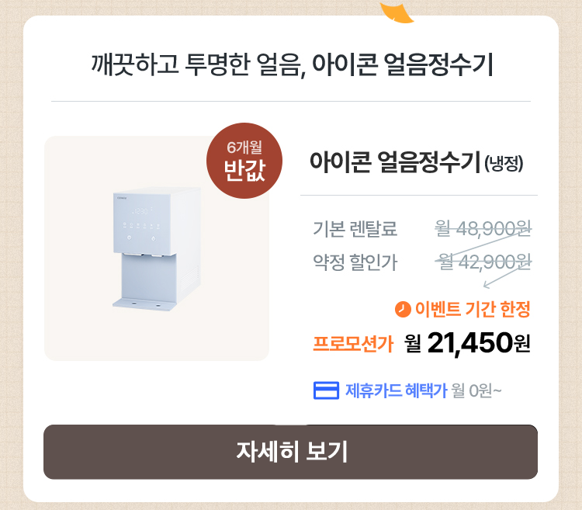
Task: Click the promotion price 월 21,450원
Action: point(468,342)
